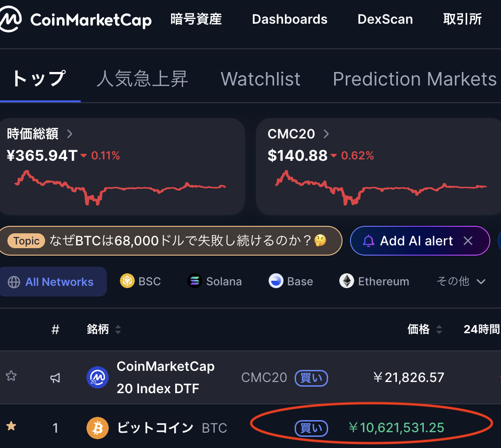This screenshot has height=448, width=501.
Task: Dismiss the Add AI alert pill
Action: tap(468, 241)
